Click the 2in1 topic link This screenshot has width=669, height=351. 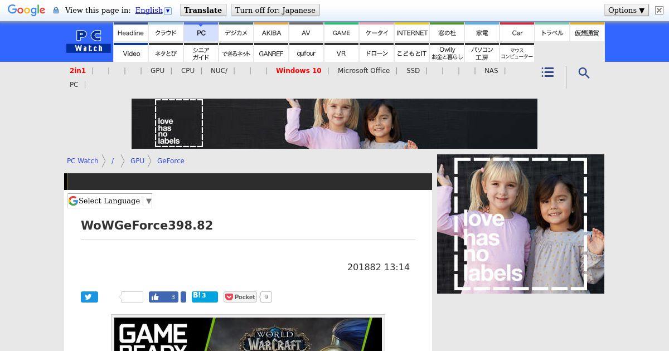point(77,71)
